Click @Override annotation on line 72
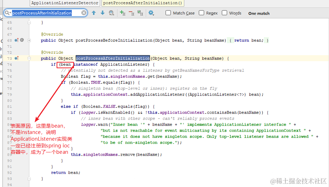 point(52,52)
